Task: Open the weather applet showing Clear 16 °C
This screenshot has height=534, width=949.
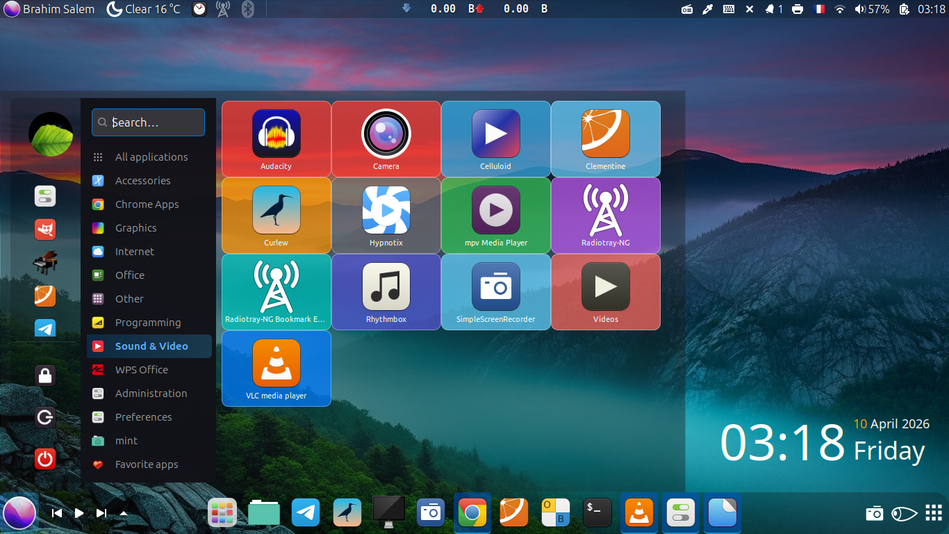Action: 144,9
